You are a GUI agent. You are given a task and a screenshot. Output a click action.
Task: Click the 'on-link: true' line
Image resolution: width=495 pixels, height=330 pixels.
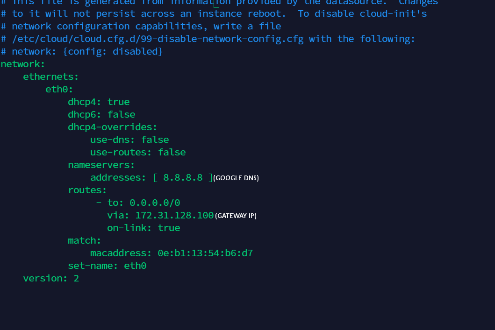pyautogui.click(x=143, y=228)
